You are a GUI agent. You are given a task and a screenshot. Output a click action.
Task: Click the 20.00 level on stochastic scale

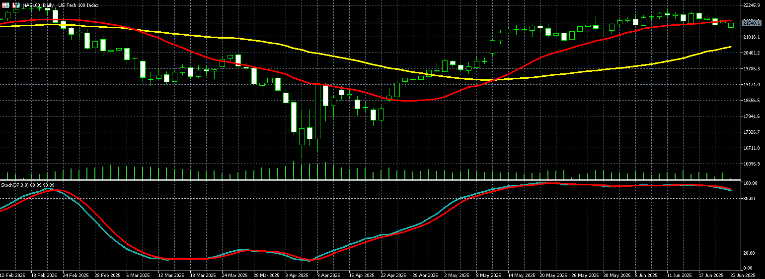pos(749,253)
